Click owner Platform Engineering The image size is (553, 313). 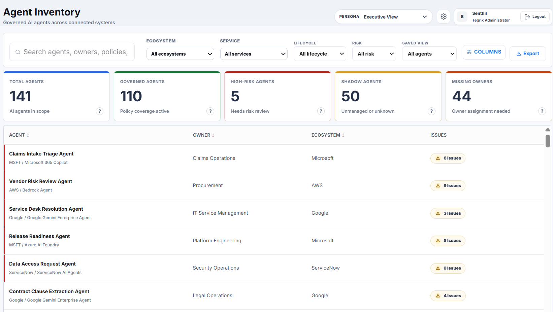pos(217,241)
